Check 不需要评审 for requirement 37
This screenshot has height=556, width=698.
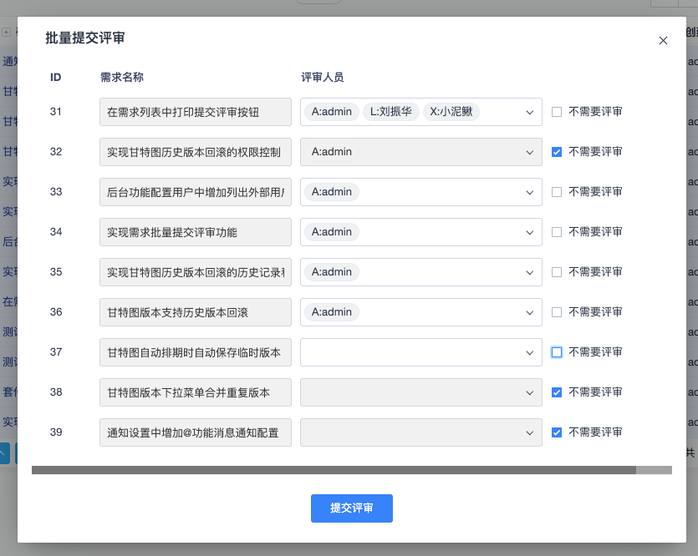(x=557, y=352)
